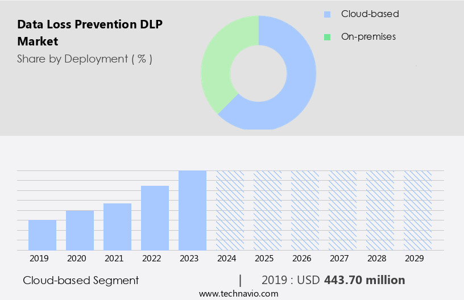Click the hatched 2029 forecast bar
The width and height of the screenshot is (464, 300).
tap(417, 210)
